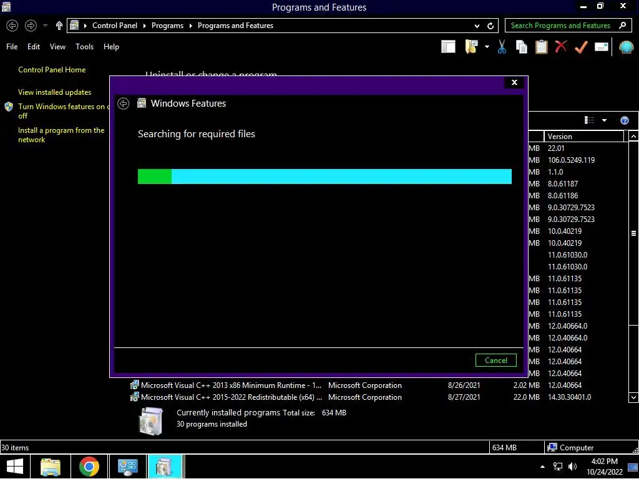Screen dimensions: 639x479
Task: Open Classic Shell settings shell icon
Action: 626,47
